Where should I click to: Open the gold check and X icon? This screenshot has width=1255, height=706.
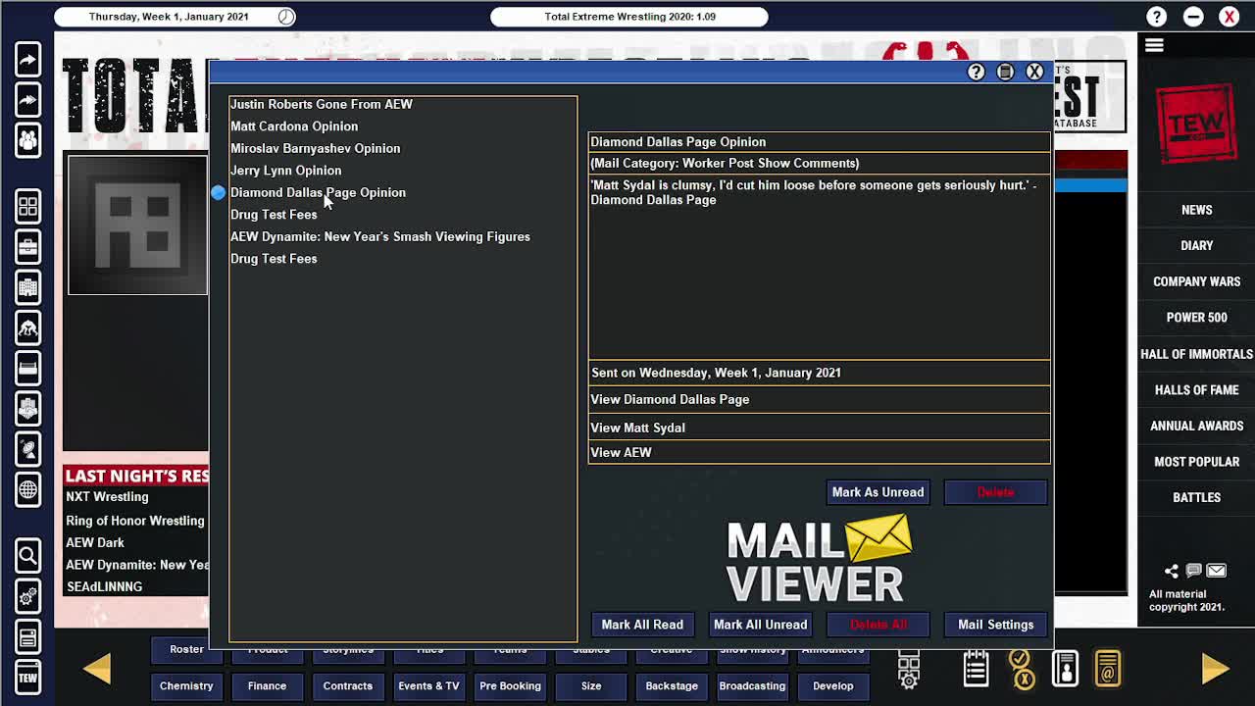[x=1021, y=669]
